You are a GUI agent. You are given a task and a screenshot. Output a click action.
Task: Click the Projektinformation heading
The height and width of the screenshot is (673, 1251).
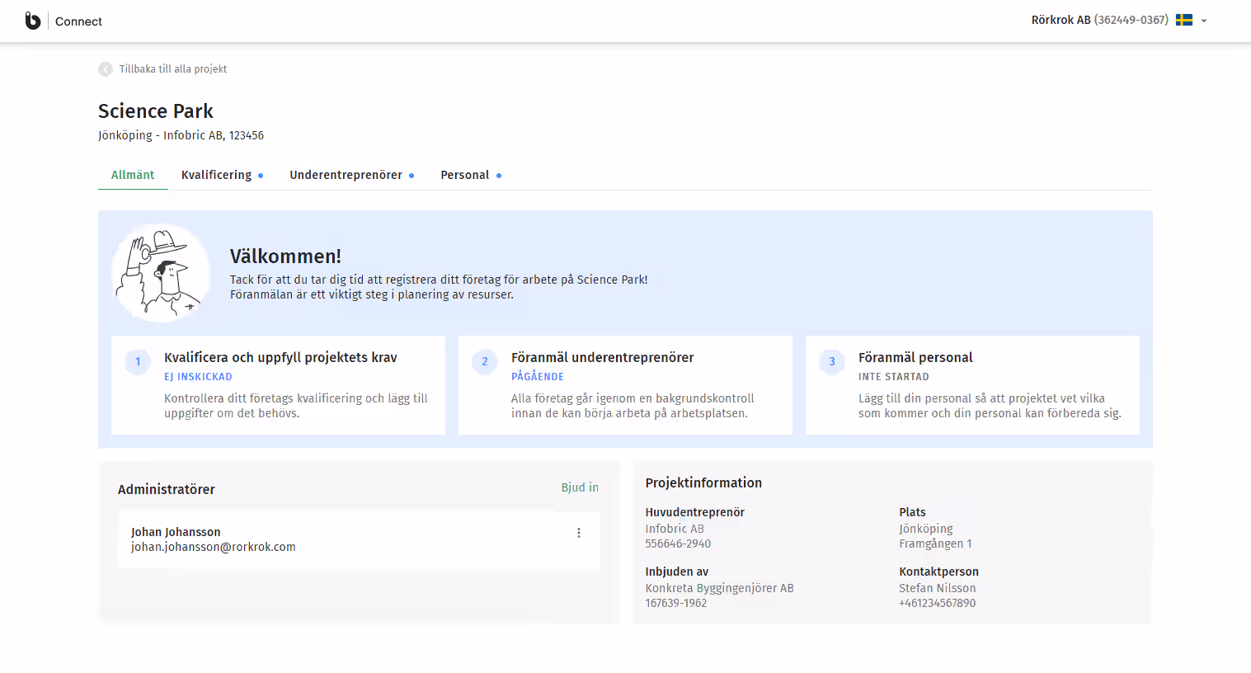(x=703, y=482)
